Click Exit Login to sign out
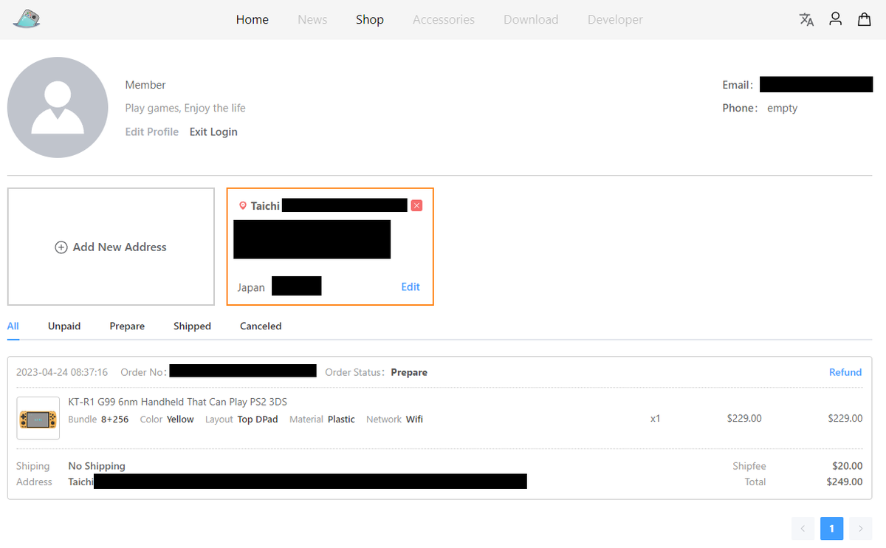The height and width of the screenshot is (548, 886). 213,132
